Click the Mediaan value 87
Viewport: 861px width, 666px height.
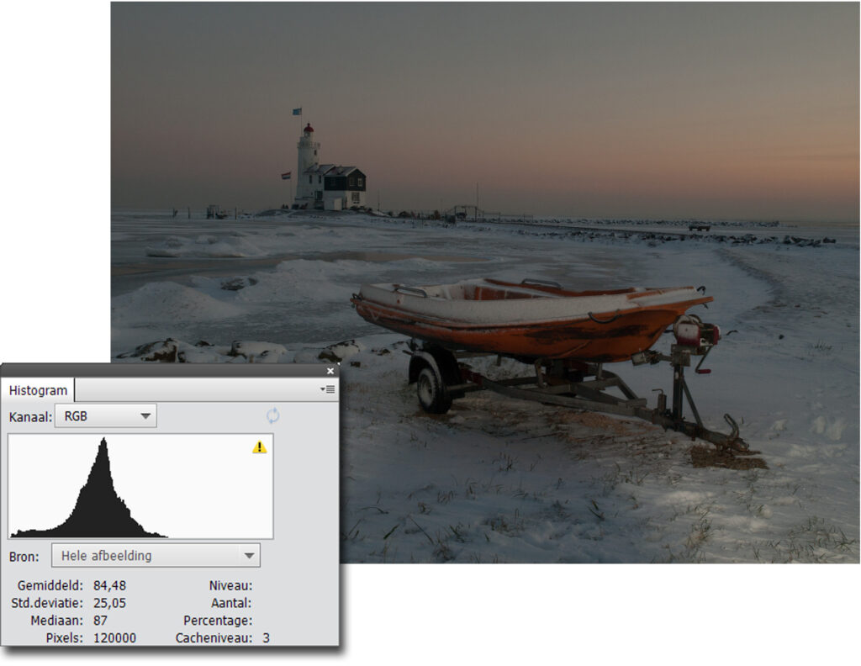tap(102, 621)
